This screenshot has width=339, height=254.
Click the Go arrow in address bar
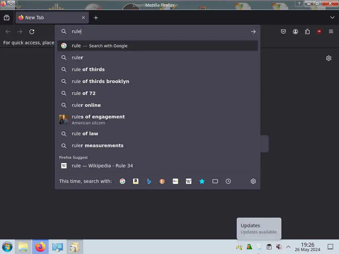(253, 31)
